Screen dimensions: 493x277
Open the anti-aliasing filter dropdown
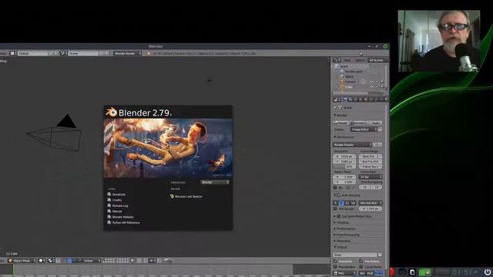coord(371,203)
